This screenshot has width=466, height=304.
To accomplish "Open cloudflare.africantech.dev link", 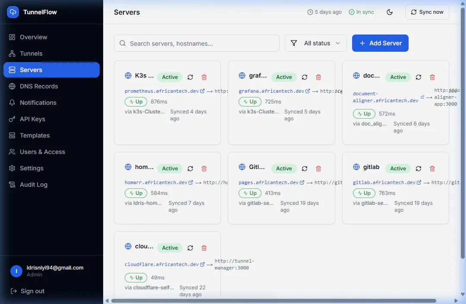I will (x=165, y=264).
